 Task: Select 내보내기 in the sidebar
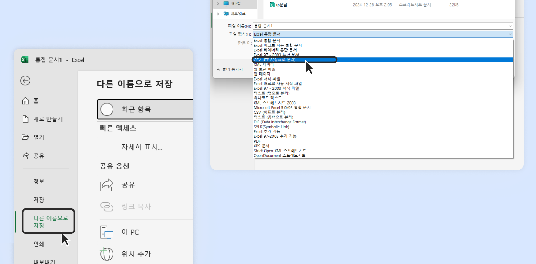coord(44,261)
